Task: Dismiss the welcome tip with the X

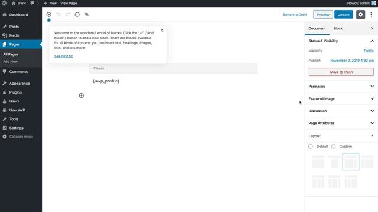Action: [162, 30]
